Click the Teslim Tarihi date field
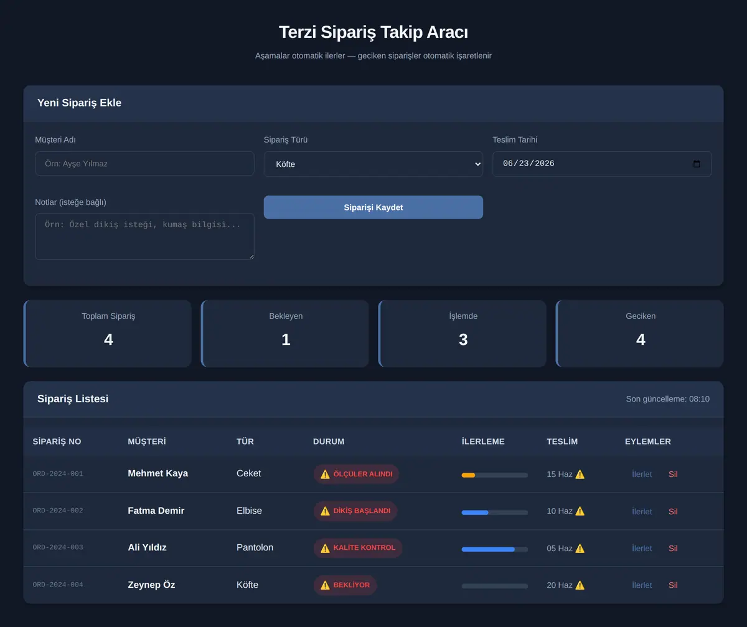 coord(602,164)
